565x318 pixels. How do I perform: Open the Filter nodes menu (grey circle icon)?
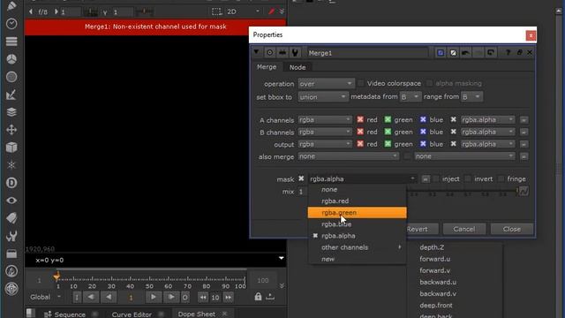tap(11, 77)
